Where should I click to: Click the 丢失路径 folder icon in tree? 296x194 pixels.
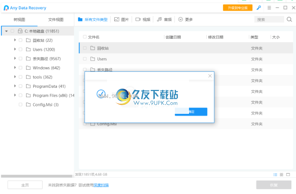(28, 58)
